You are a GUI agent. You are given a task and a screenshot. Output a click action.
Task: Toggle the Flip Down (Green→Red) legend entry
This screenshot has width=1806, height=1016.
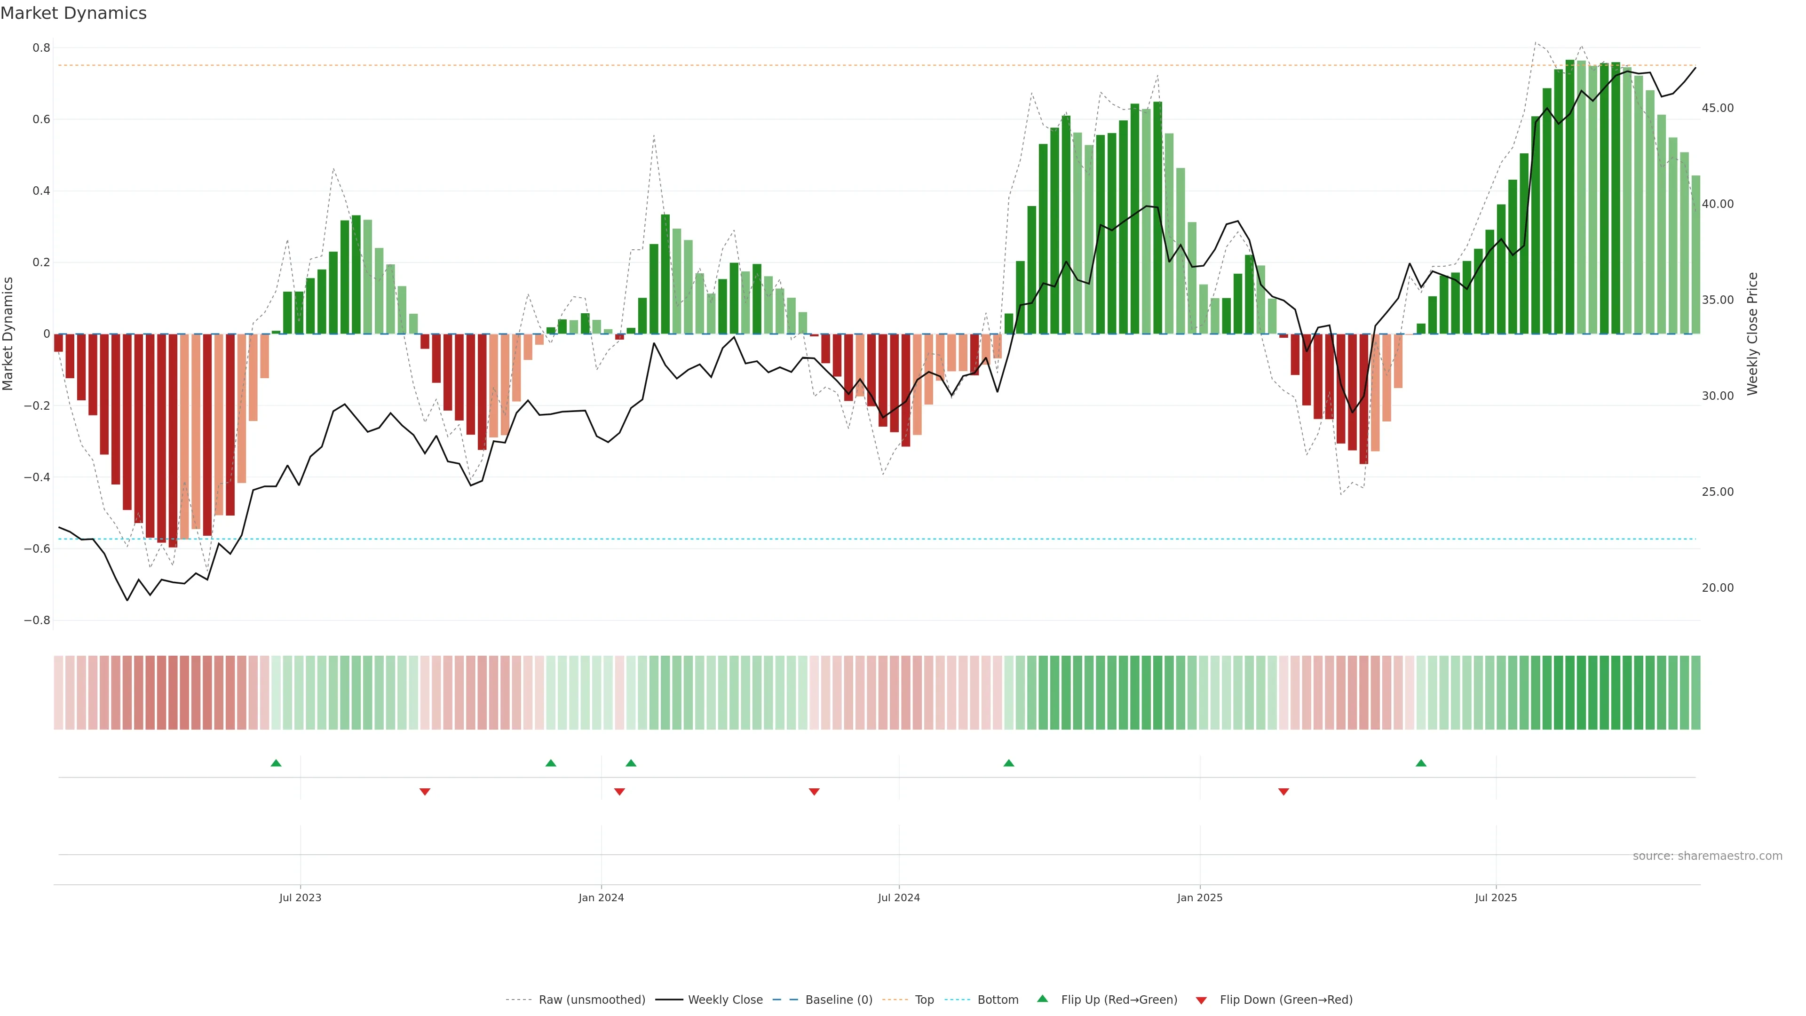click(x=1286, y=1000)
